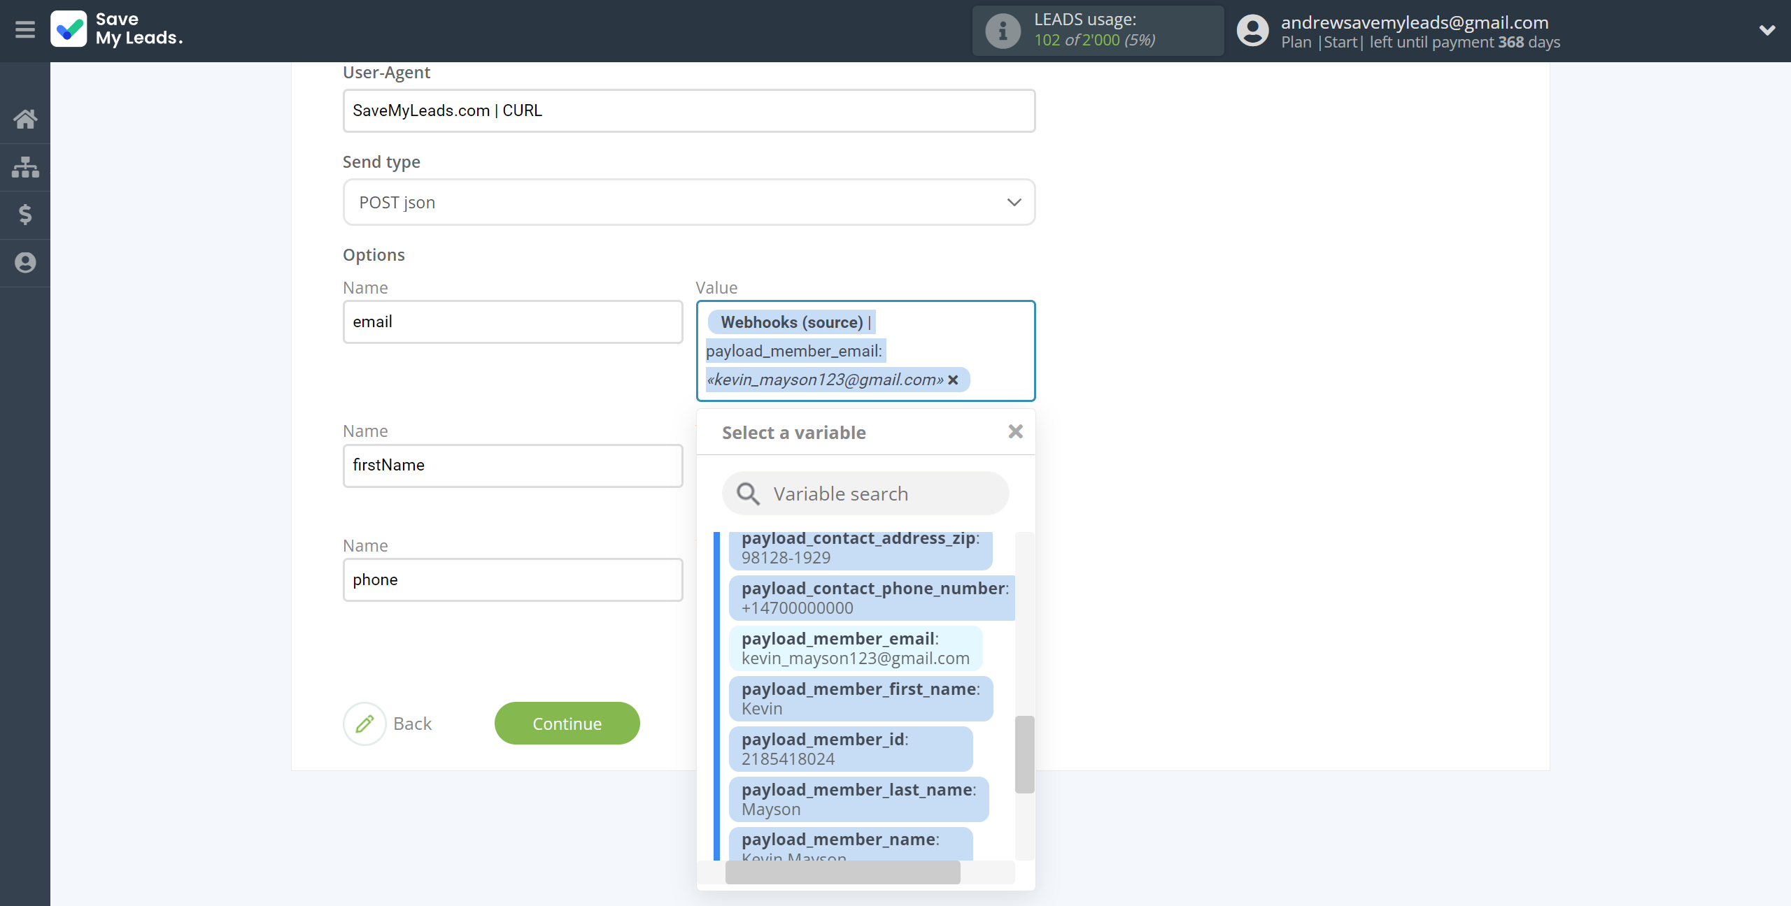Open the billing dollar sidebar icon
This screenshot has height=906, width=1791.
tap(25, 215)
